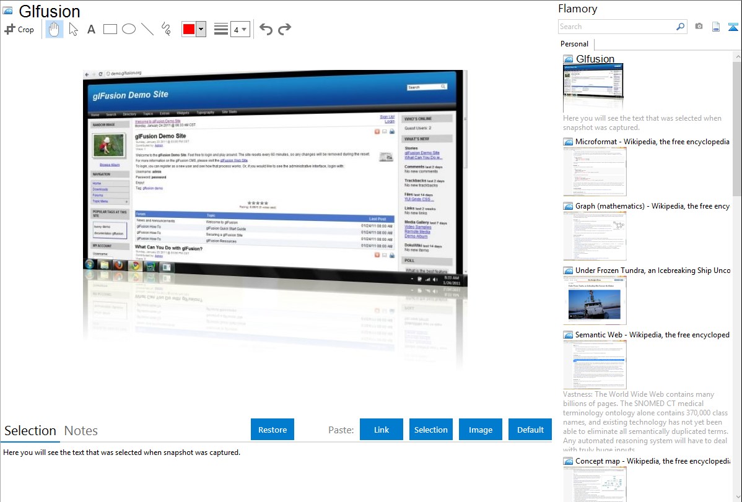Open Semantic Web snapshot title

coord(652,334)
